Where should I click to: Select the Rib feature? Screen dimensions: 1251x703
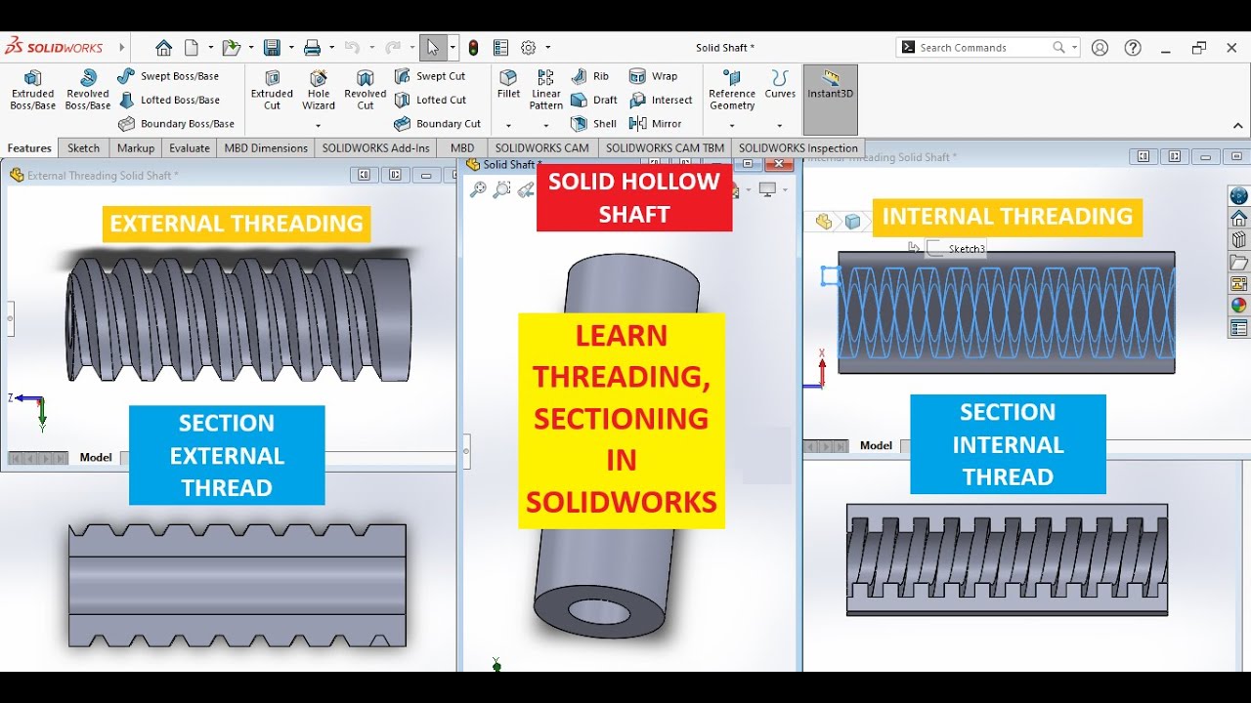(x=590, y=76)
